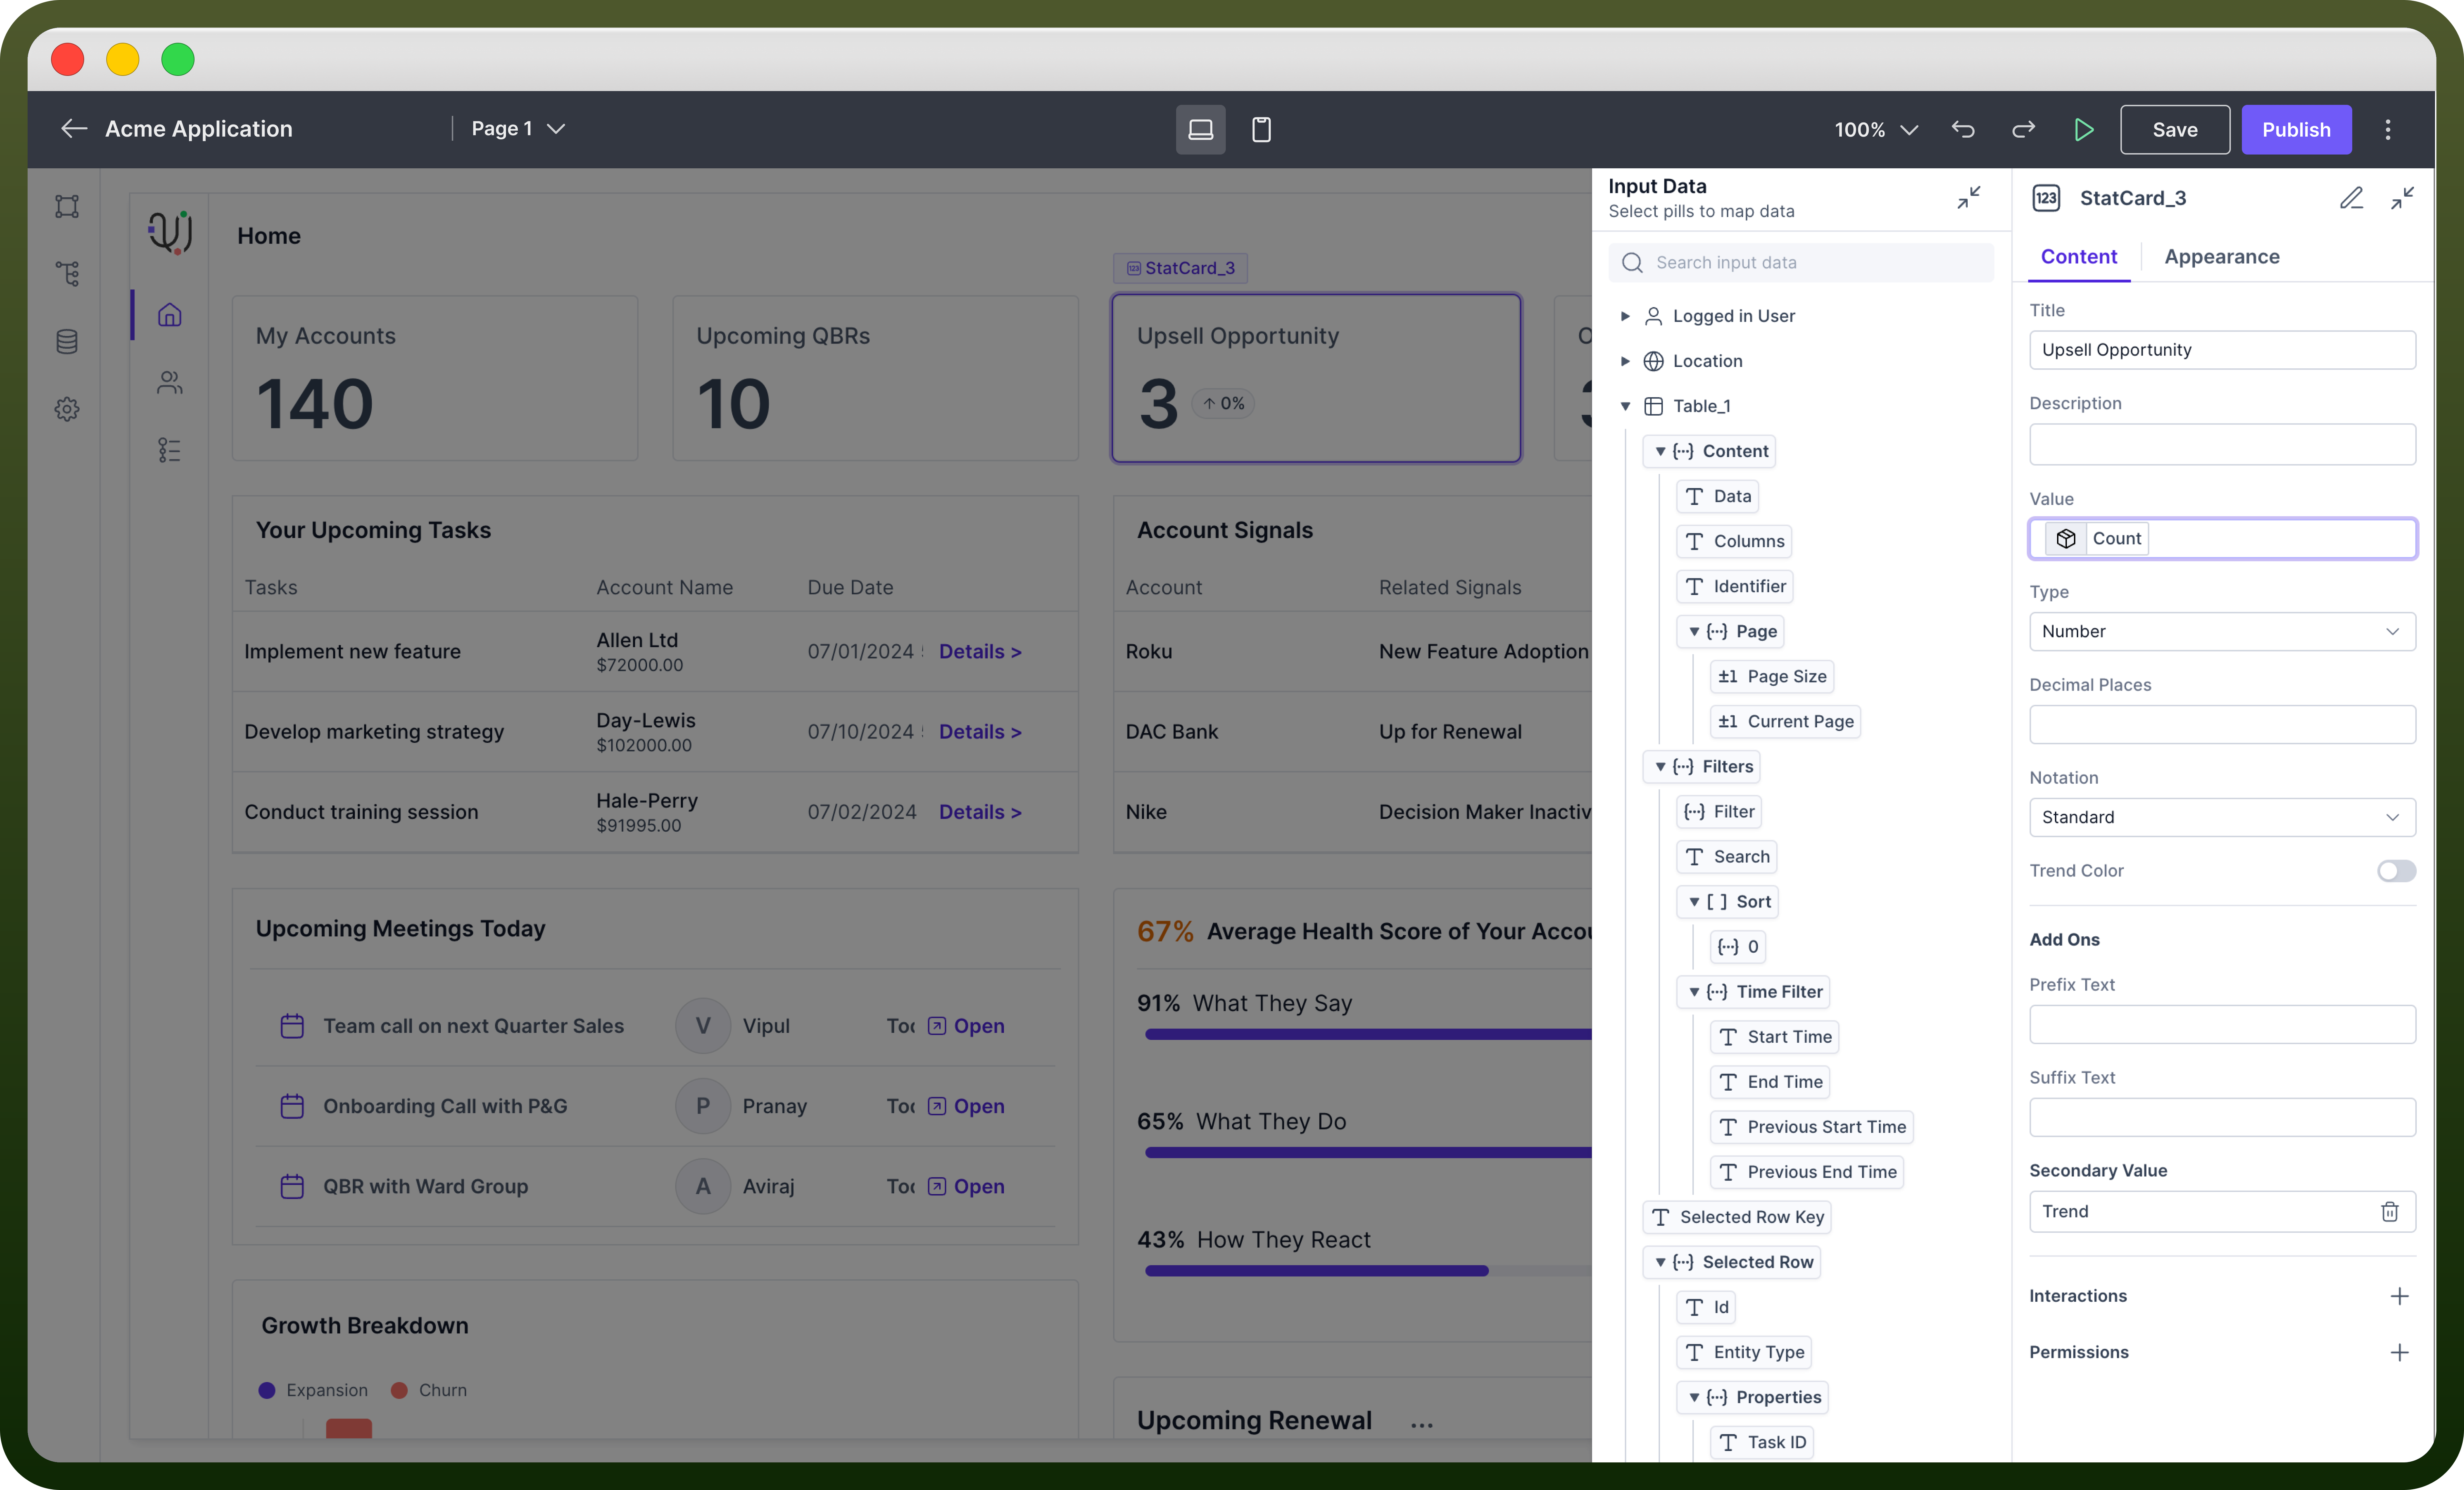Viewport: 2464px width, 1490px height.
Task: Open the data sources database icon in left sidebar
Action: 67,341
